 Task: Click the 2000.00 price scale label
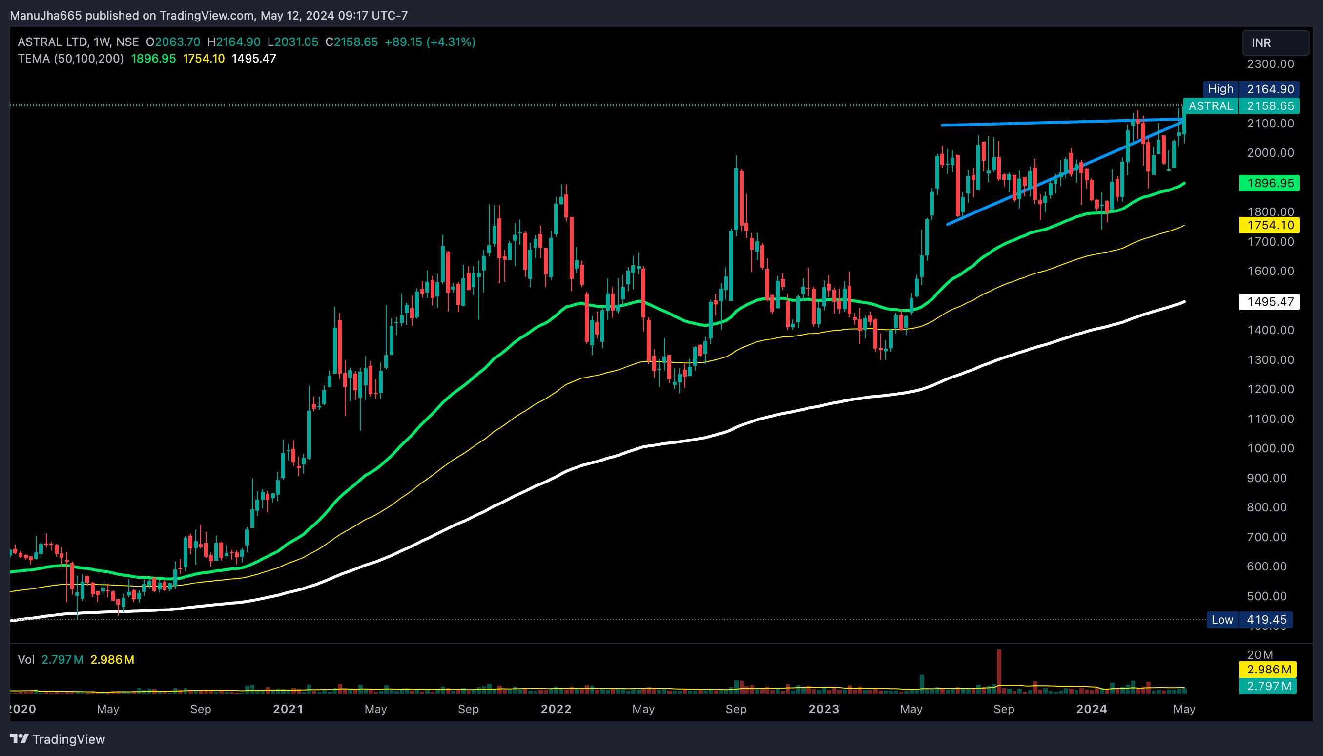click(x=1271, y=153)
